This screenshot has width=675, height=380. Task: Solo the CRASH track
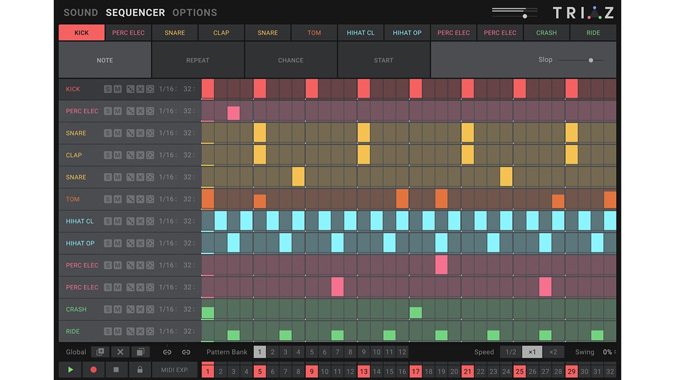pos(107,309)
